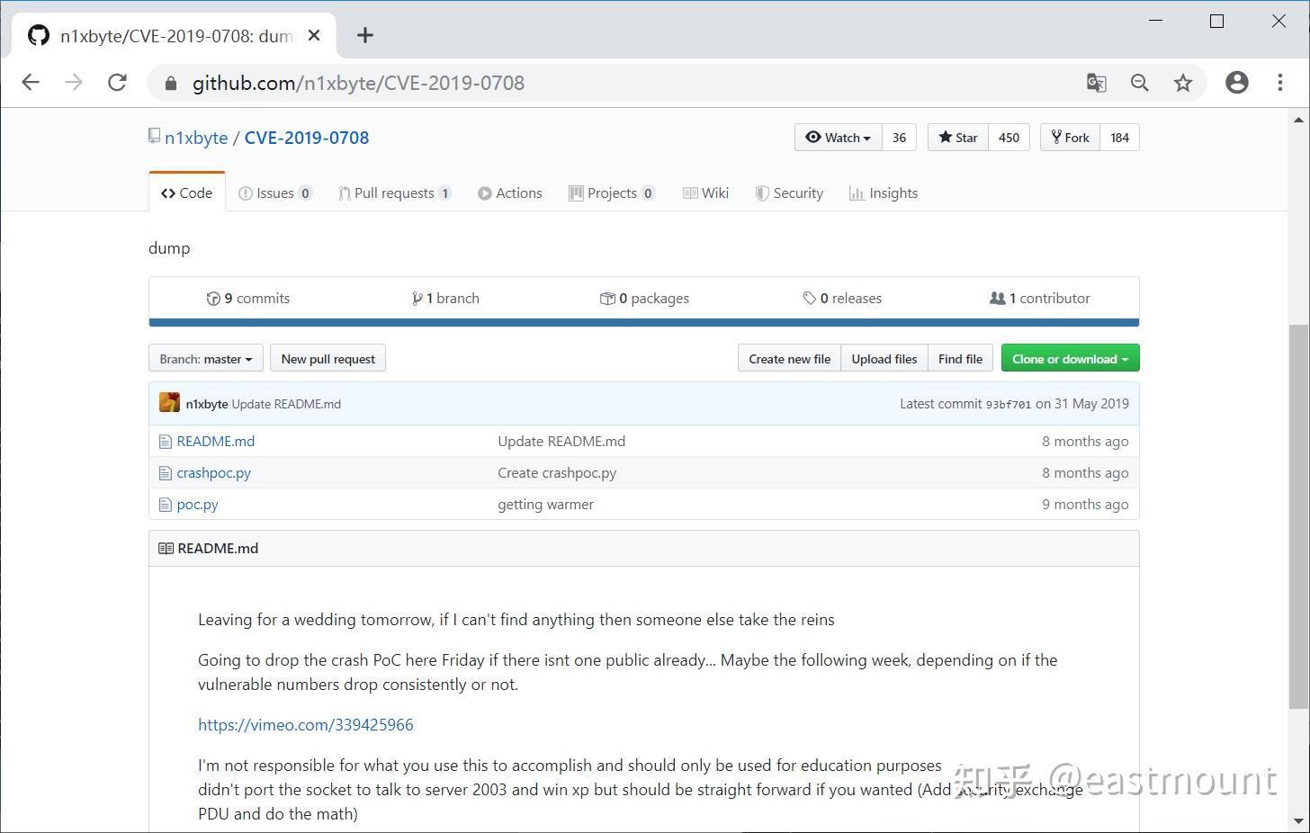Open the latest commit hash 93bf701
Image resolution: width=1310 pixels, height=833 pixels.
(x=1009, y=405)
